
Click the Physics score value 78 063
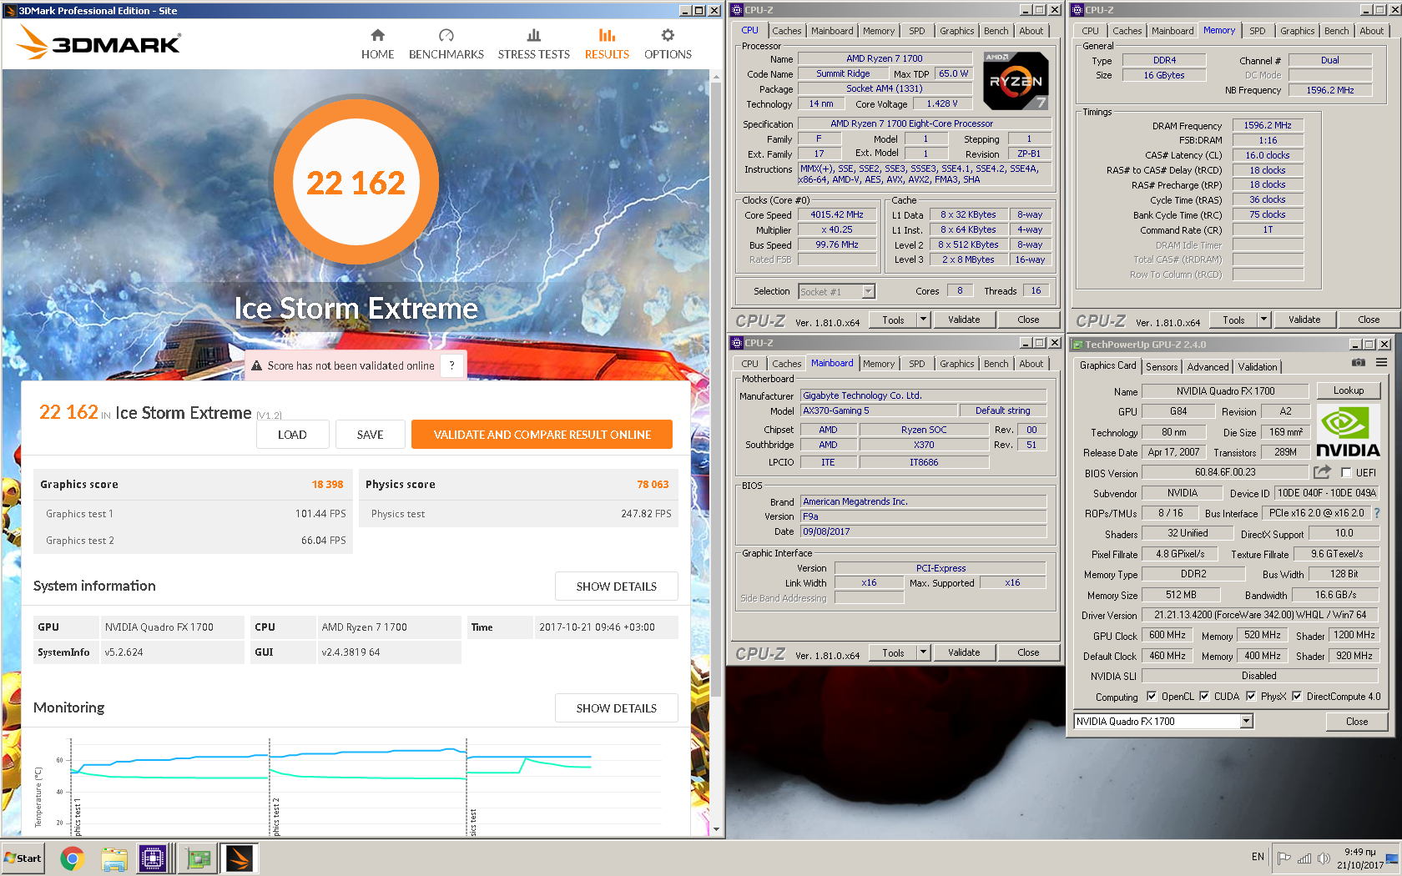(x=653, y=485)
